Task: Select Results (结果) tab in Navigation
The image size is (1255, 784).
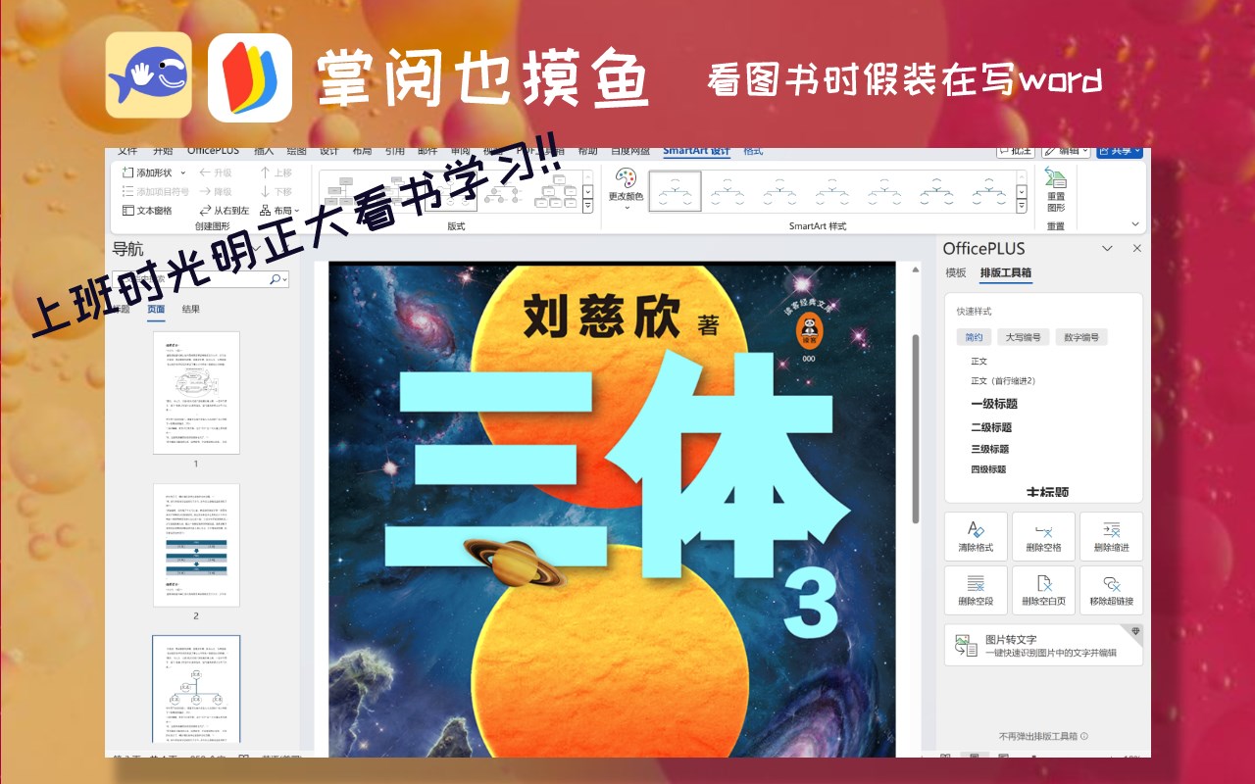Action: pos(190,310)
